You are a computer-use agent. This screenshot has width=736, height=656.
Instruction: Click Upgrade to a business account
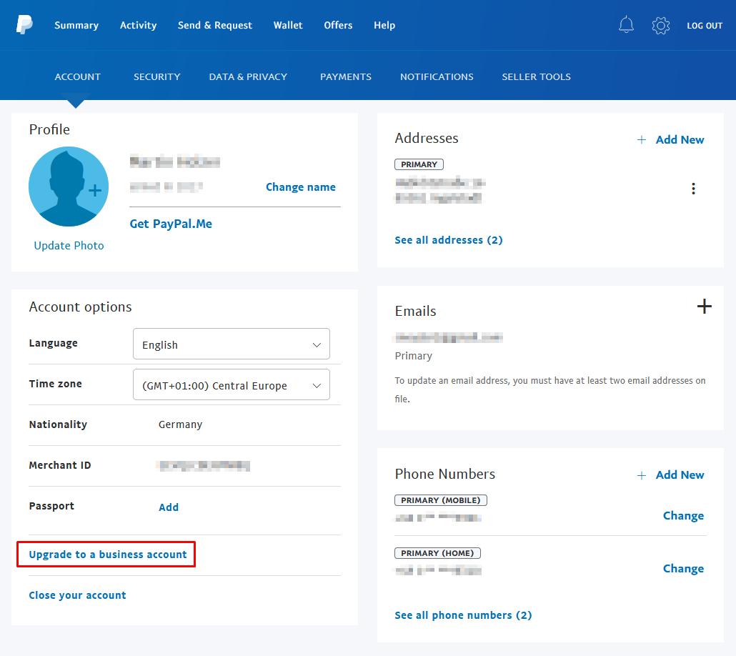pos(107,555)
